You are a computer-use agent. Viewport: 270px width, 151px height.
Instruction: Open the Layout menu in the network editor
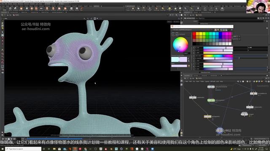click(207, 81)
